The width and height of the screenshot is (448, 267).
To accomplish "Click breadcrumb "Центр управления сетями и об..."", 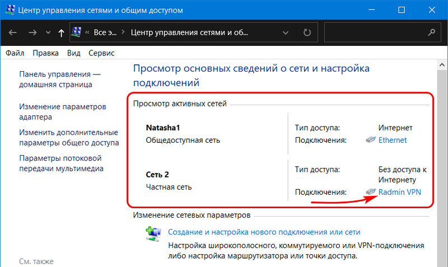I will pos(189,32).
